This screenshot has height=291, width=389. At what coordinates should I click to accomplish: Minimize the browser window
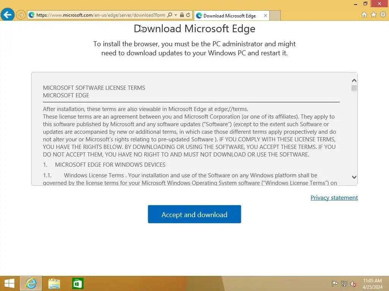[x=356, y=4]
